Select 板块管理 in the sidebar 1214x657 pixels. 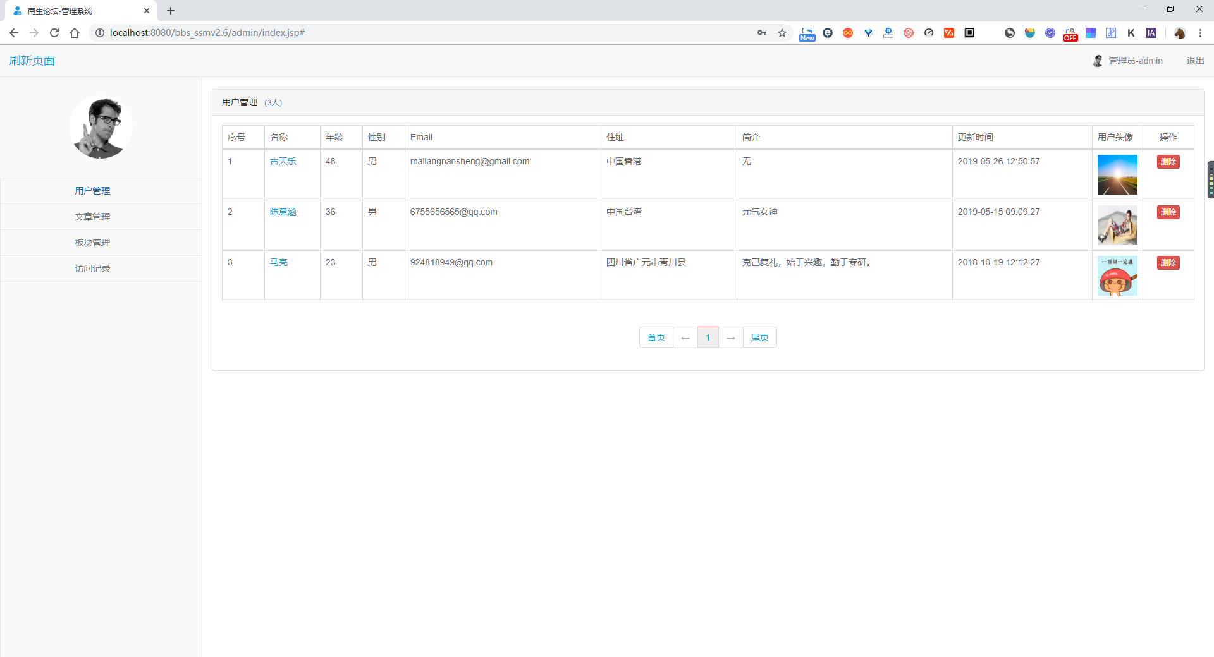pos(101,243)
